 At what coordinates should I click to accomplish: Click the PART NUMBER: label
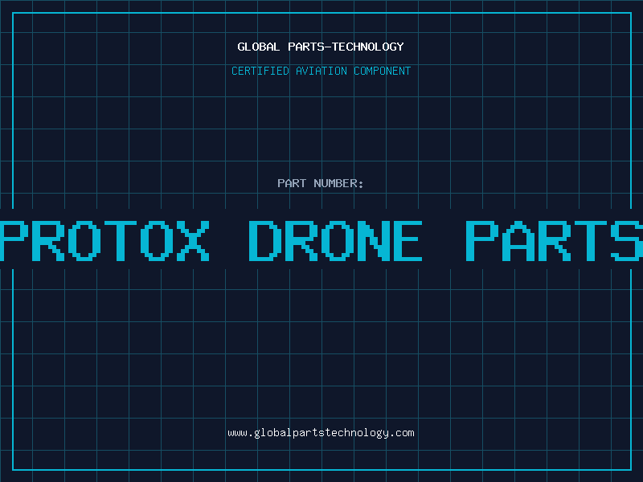321,183
